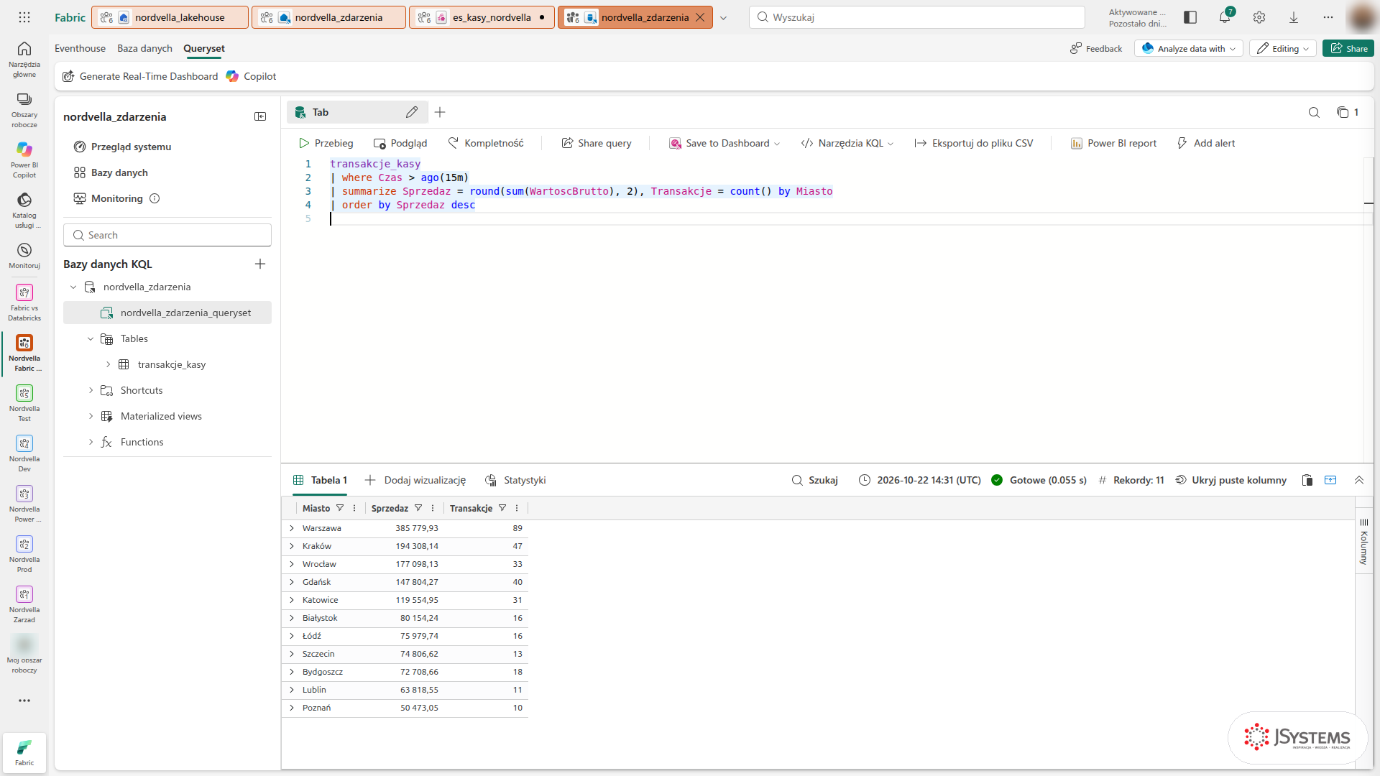Click the search magnifier icon in query pane
This screenshot has width=1380, height=776.
click(1314, 112)
